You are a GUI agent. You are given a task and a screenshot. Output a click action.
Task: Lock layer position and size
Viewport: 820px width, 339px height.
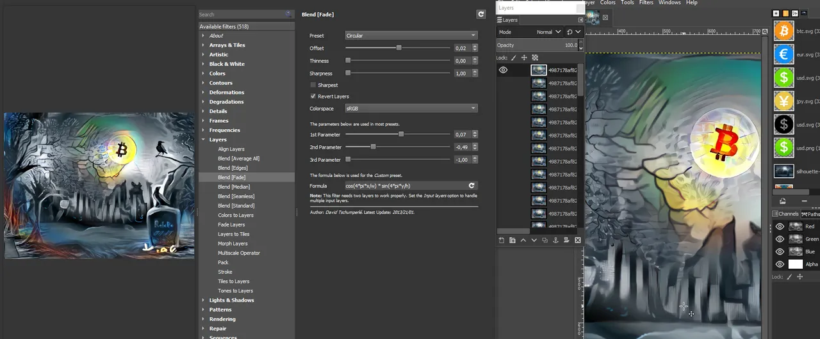click(524, 58)
